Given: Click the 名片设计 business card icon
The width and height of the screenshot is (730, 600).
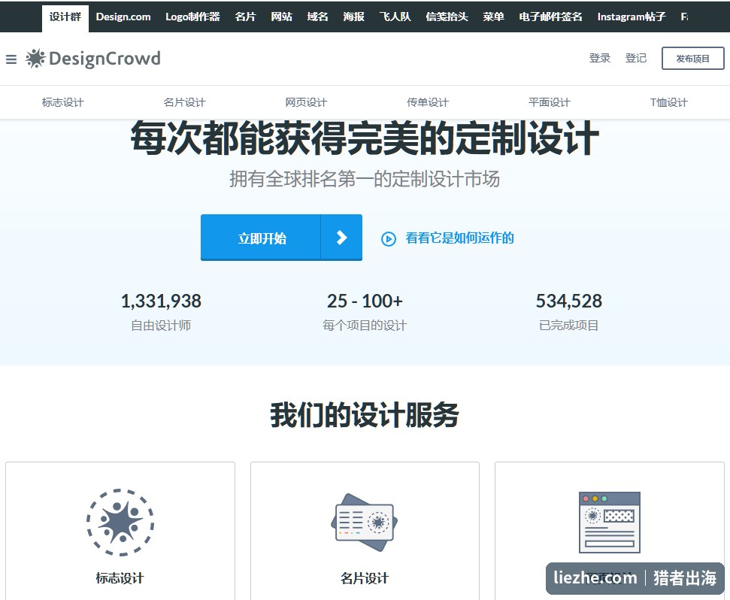Looking at the screenshot, I should click(365, 523).
